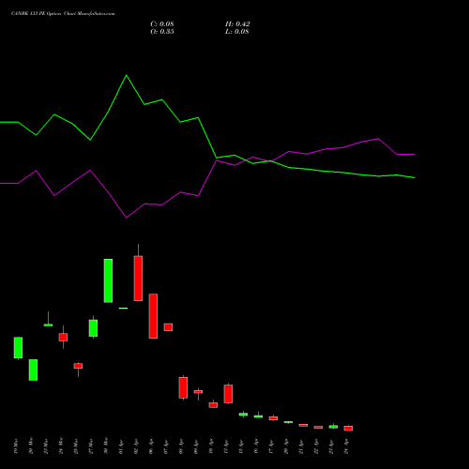Click the 'O: 0.35' open value

162,32
